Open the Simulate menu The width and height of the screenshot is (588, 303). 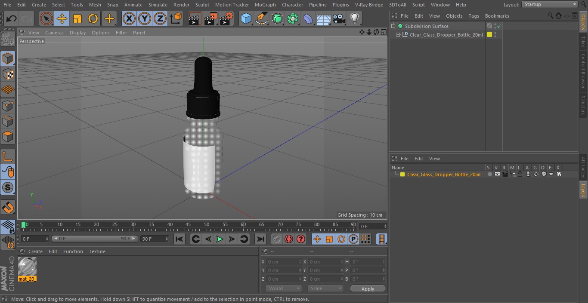(x=158, y=5)
